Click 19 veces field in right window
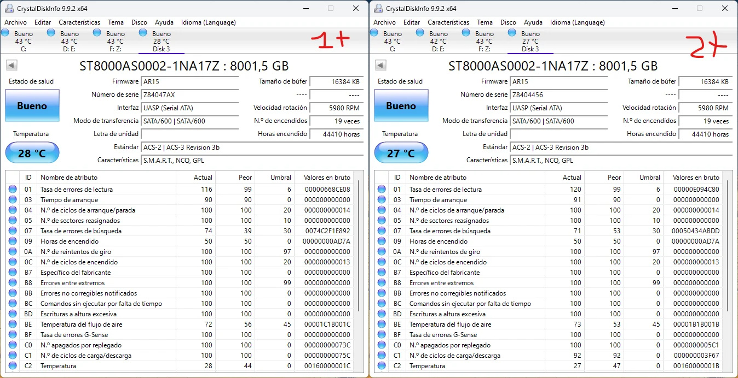This screenshot has height=378, width=738. tap(705, 121)
